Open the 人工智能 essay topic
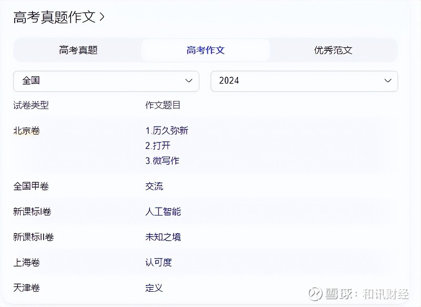Viewport: 421px width, 307px height. click(x=163, y=212)
